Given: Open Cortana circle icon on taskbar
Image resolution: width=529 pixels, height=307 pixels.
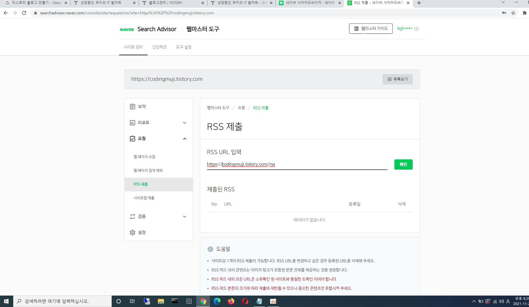Looking at the screenshot, I should tap(118, 301).
